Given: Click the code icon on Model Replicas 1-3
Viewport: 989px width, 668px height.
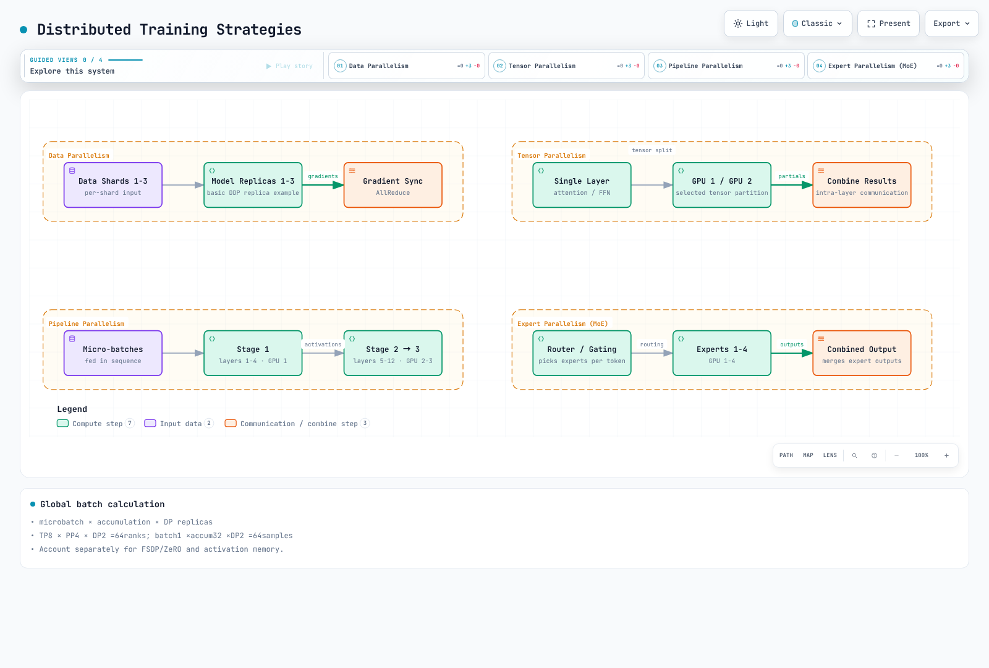Looking at the screenshot, I should pyautogui.click(x=212, y=171).
